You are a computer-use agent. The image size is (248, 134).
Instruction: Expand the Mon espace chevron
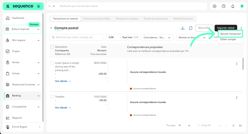(39, 40)
